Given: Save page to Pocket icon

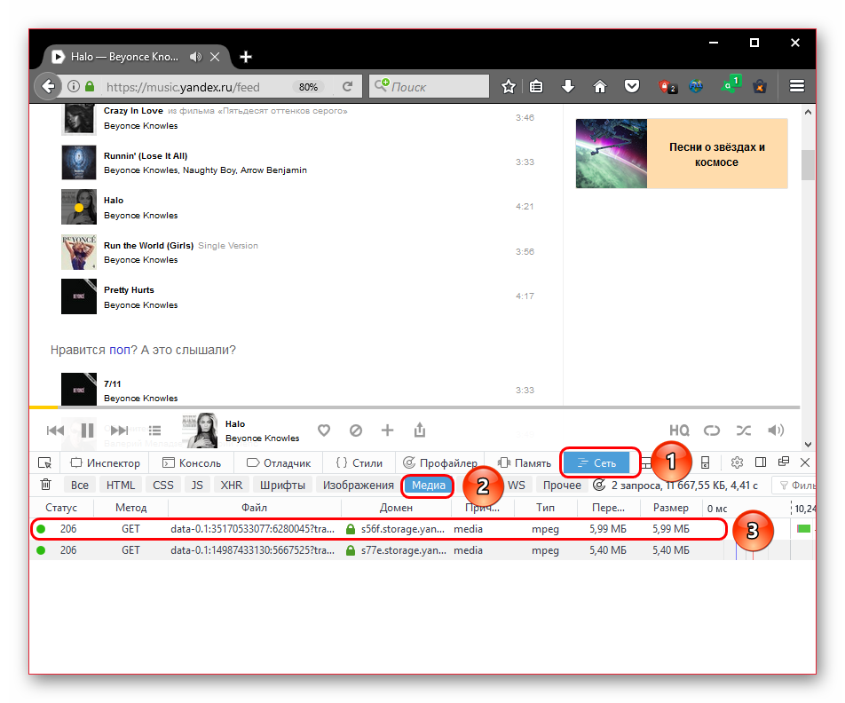Looking at the screenshot, I should click(632, 86).
